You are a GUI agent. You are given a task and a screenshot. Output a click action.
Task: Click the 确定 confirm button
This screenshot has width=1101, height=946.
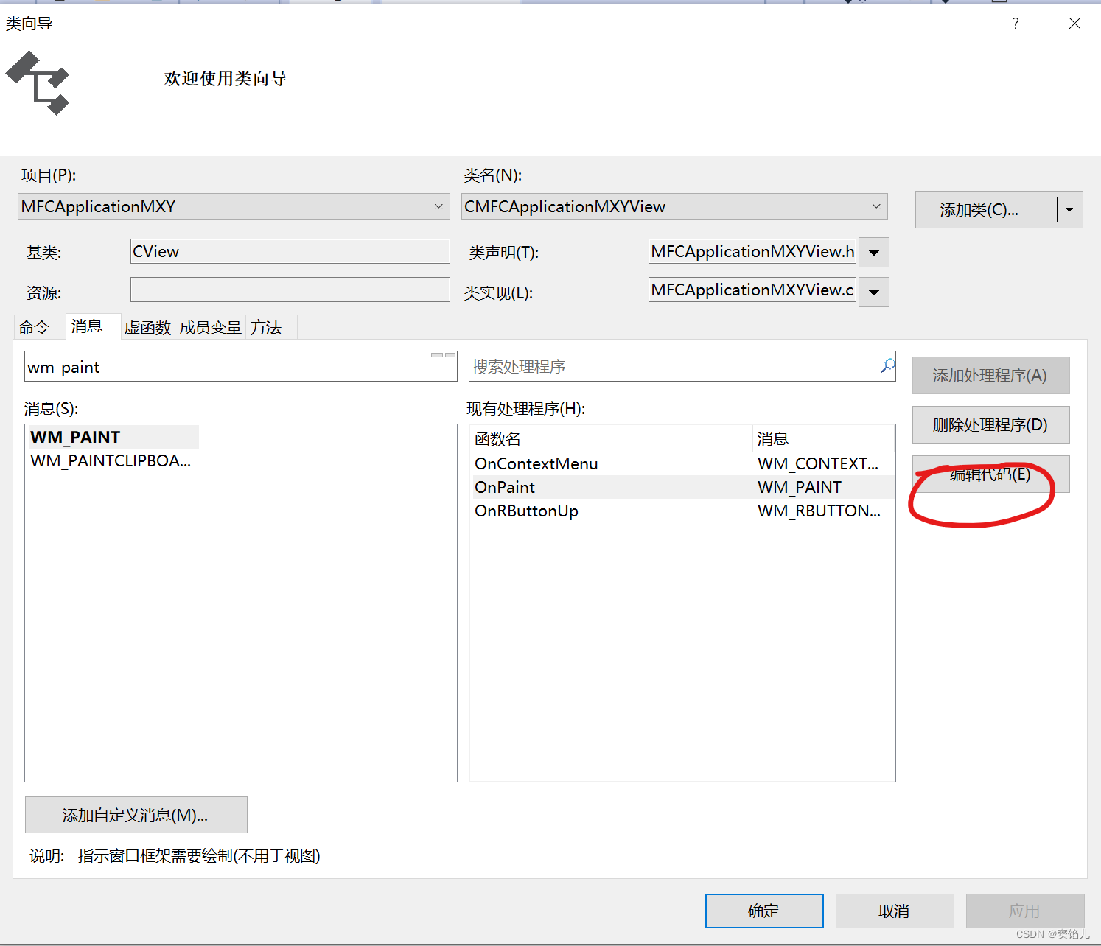763,911
